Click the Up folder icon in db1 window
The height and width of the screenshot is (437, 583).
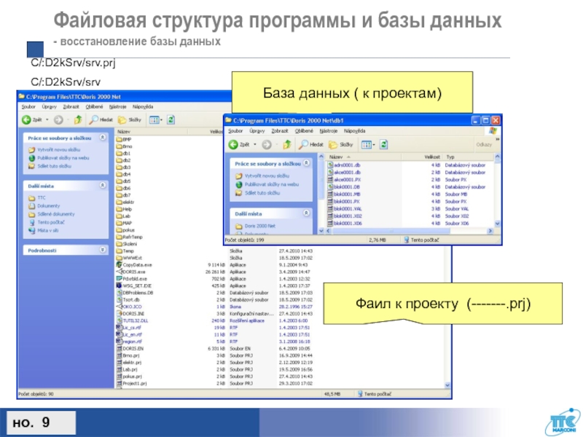click(x=286, y=144)
